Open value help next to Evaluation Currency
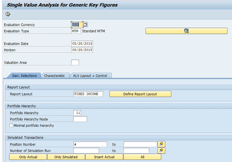Viewport: 232px width, 162px height. (x=86, y=25)
